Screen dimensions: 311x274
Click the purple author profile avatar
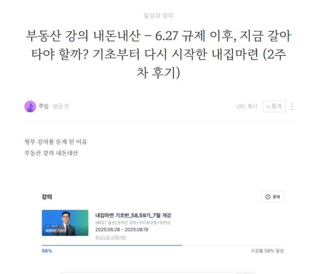(x=30, y=106)
